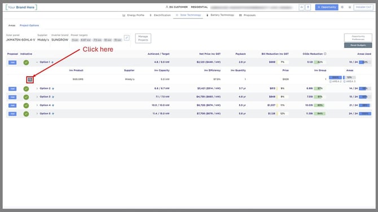378x212 pixels.
Task: Click the star icon next to Option 2
Action: coord(53,89)
